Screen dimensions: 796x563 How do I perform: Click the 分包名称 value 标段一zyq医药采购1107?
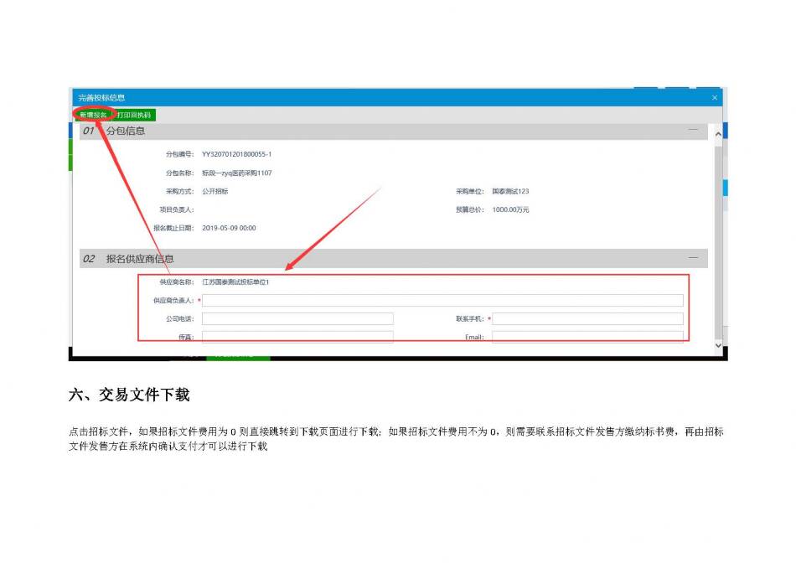point(236,173)
